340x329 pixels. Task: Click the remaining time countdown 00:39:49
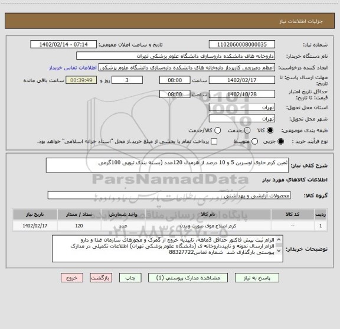click(81, 80)
